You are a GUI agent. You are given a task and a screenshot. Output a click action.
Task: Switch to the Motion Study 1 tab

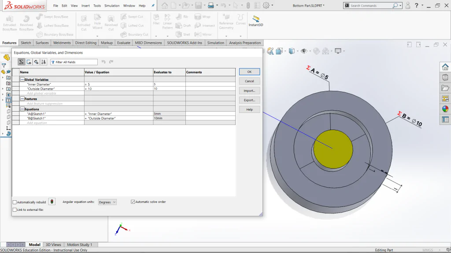point(79,245)
